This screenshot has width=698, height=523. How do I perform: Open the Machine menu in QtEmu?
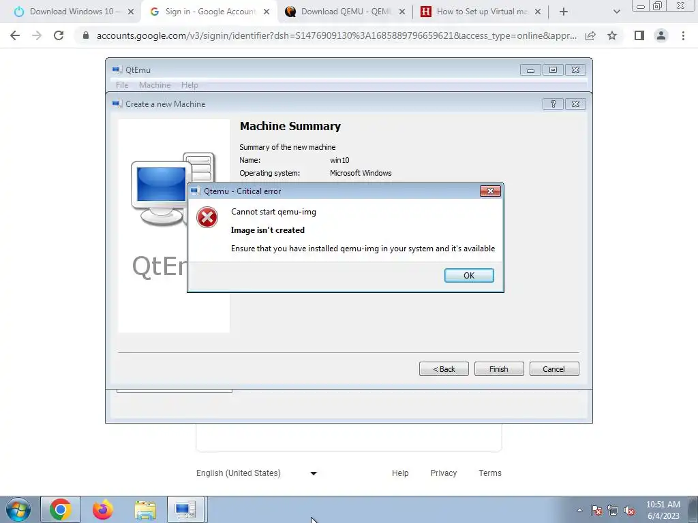coord(155,85)
